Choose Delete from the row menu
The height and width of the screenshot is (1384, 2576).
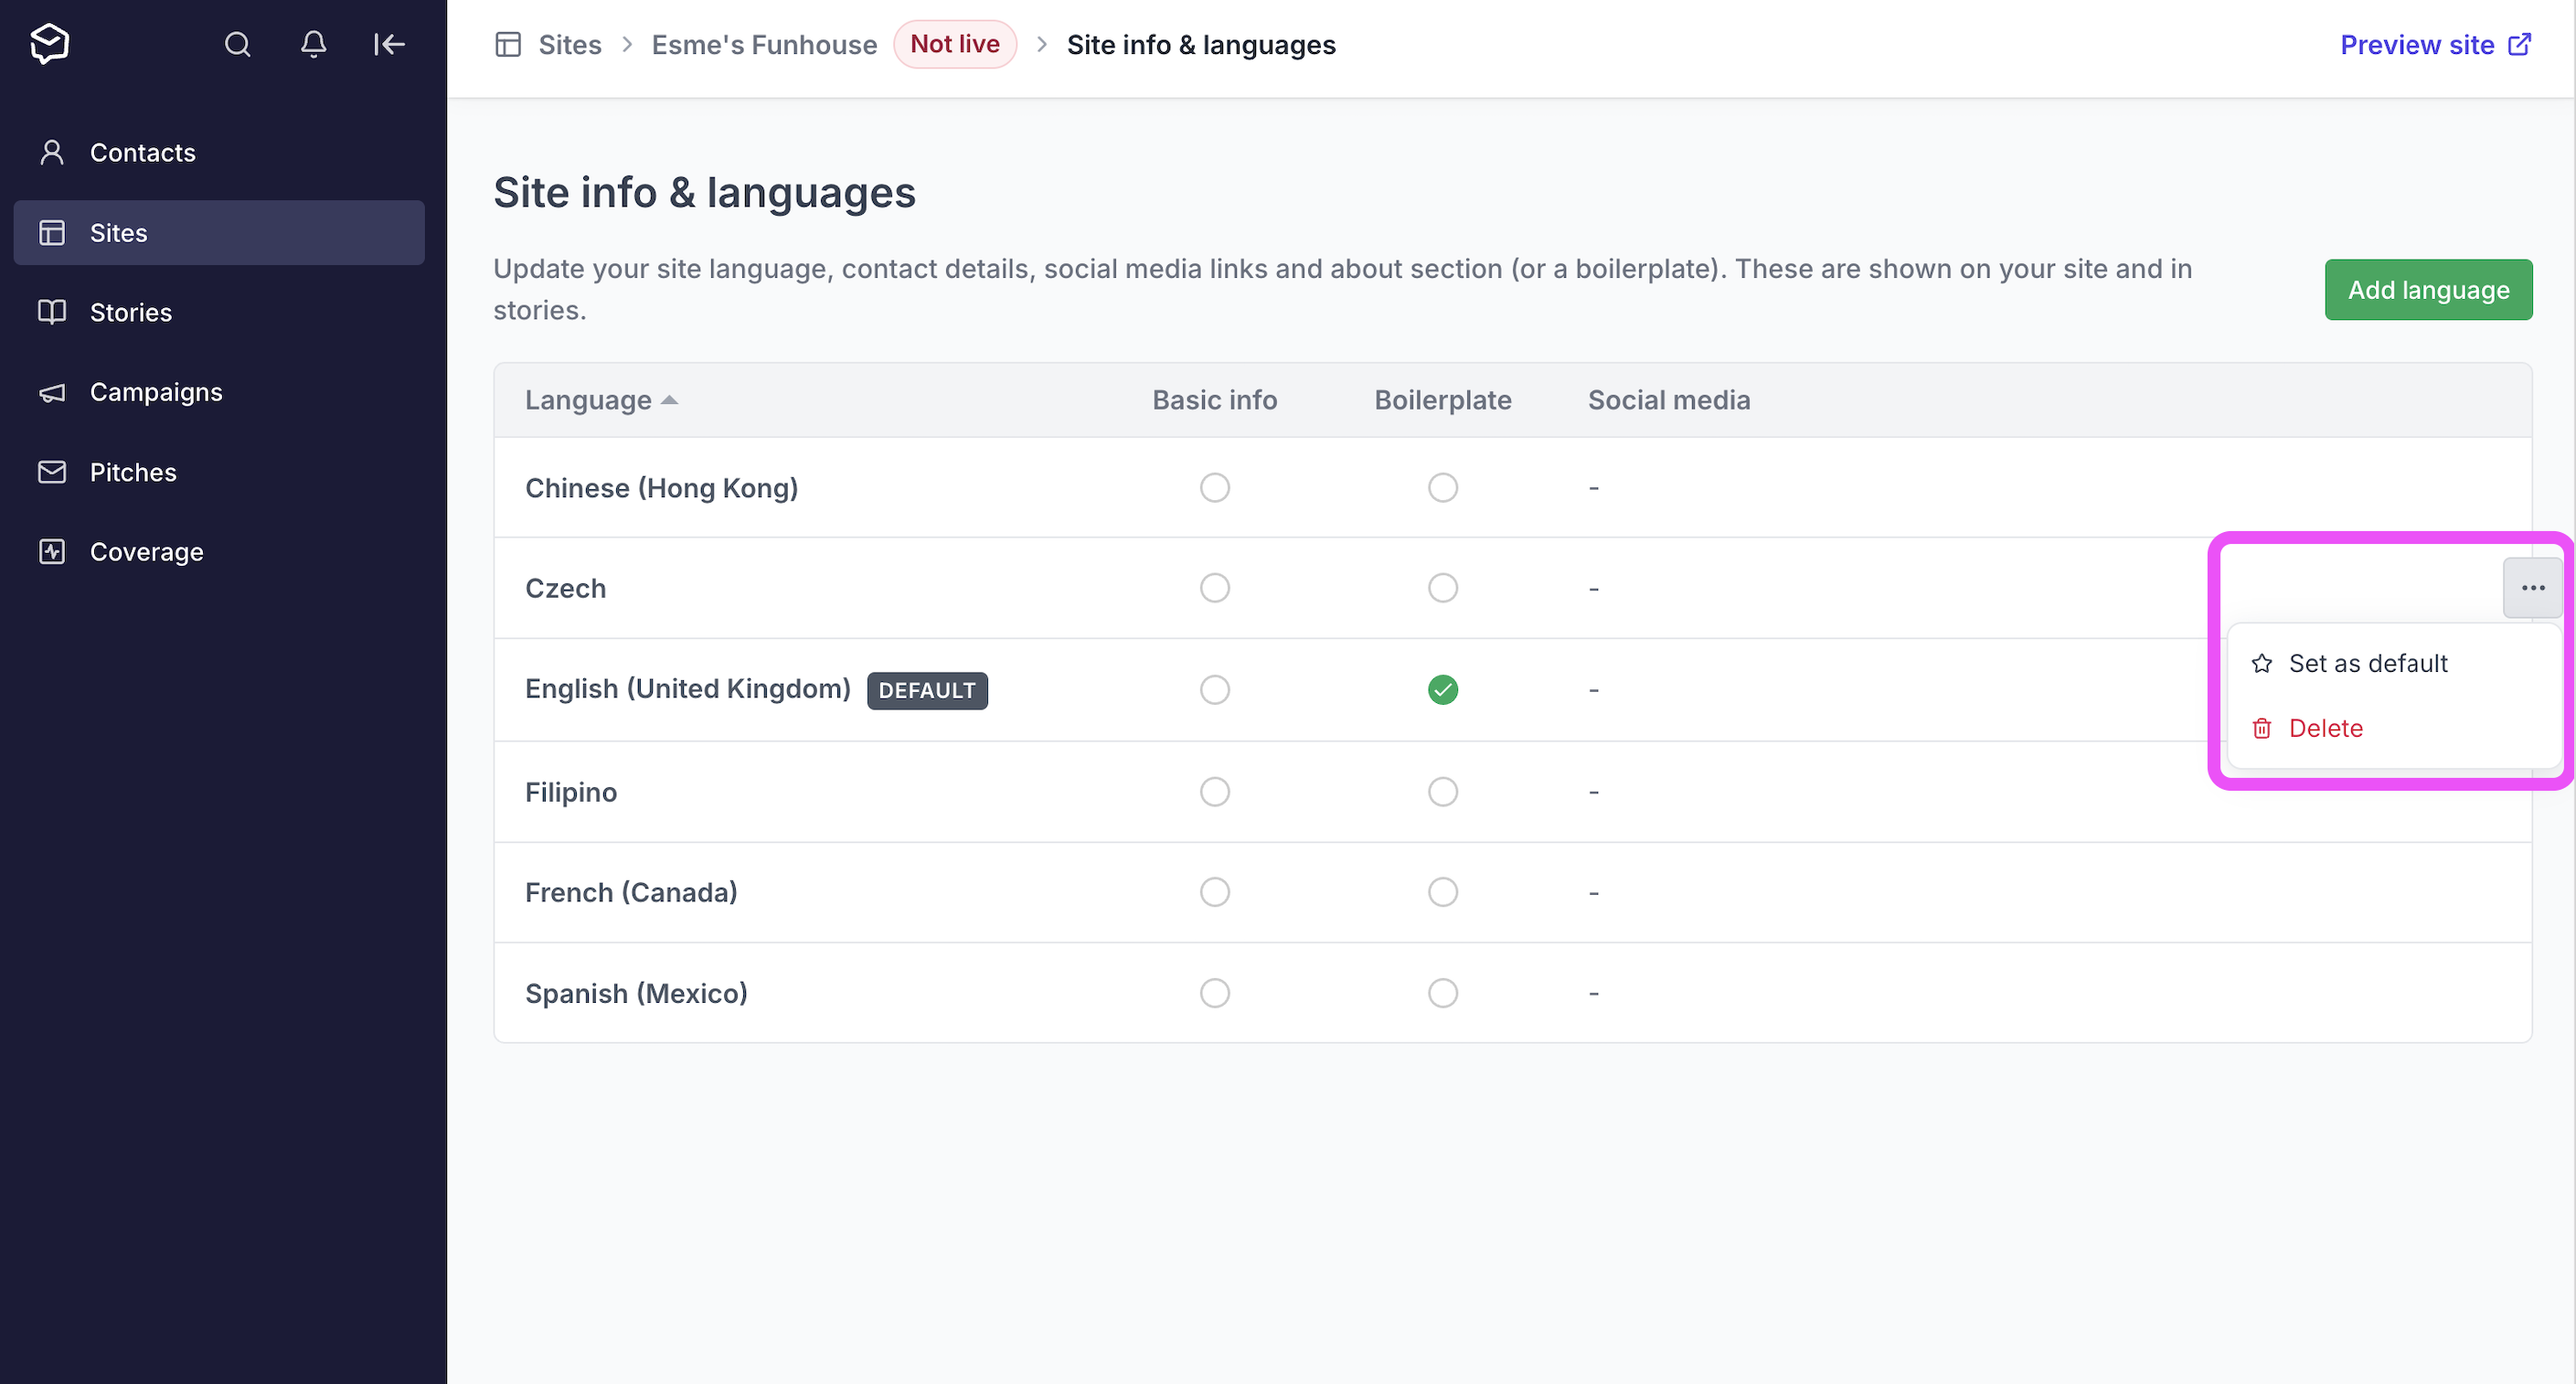2394,728
